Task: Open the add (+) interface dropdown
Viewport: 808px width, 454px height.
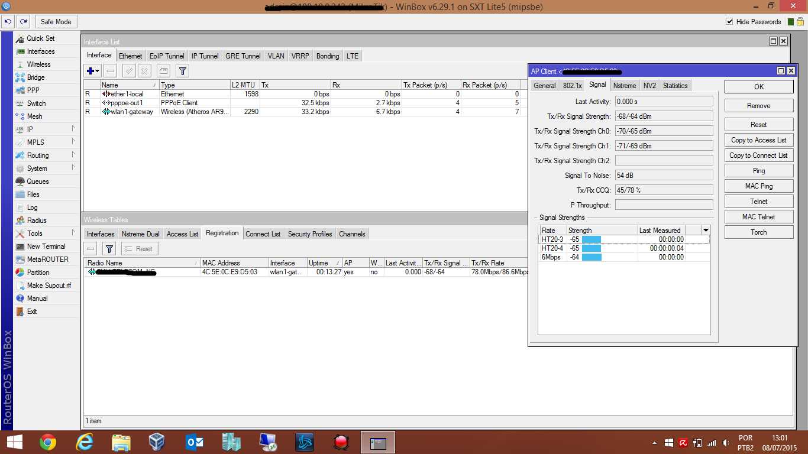Action: 93,71
